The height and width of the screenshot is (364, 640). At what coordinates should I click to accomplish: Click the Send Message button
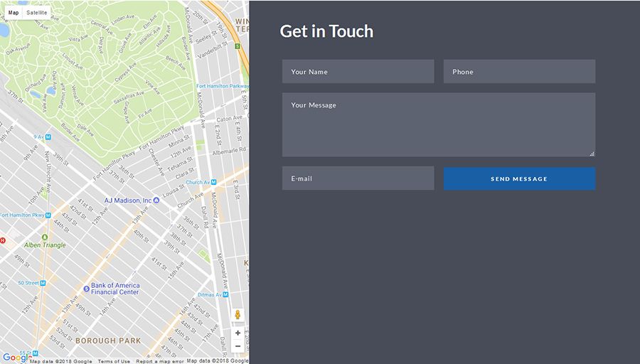(x=519, y=178)
